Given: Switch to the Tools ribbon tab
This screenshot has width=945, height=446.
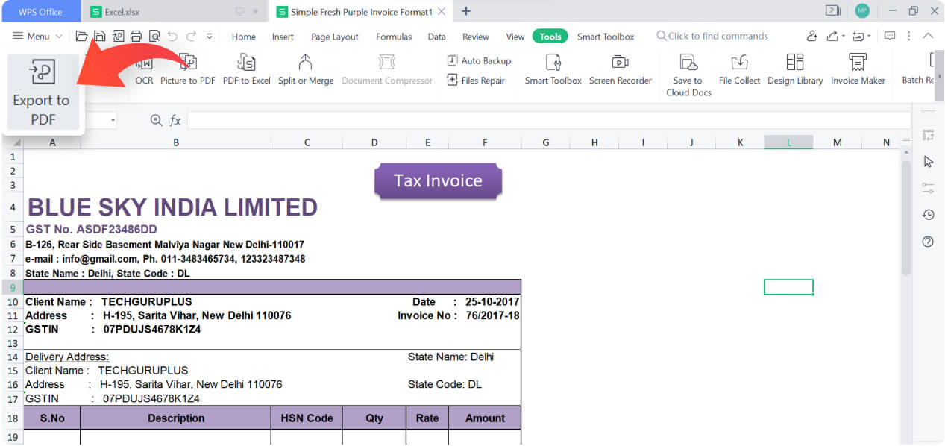Looking at the screenshot, I should [550, 36].
